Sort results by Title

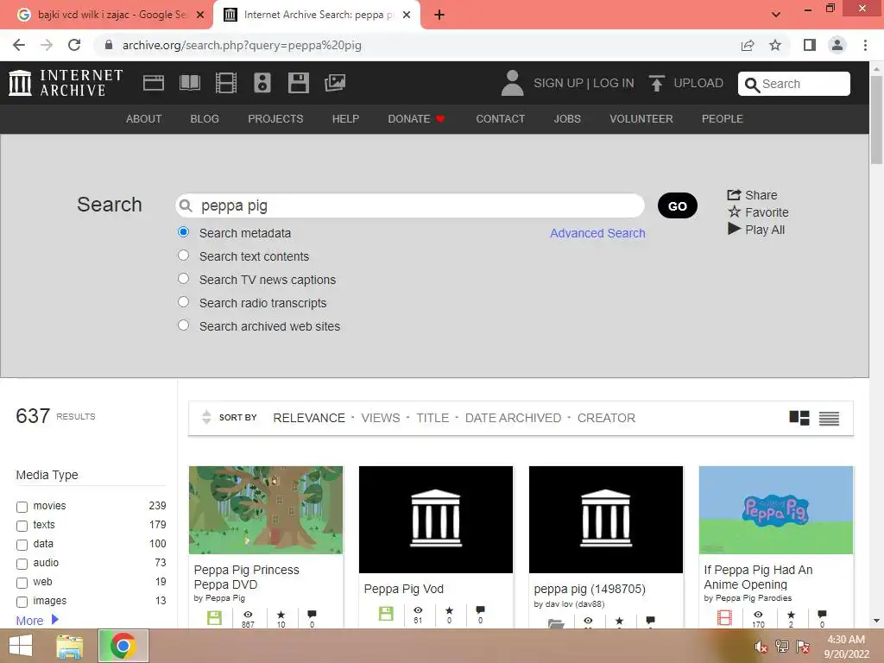433,418
